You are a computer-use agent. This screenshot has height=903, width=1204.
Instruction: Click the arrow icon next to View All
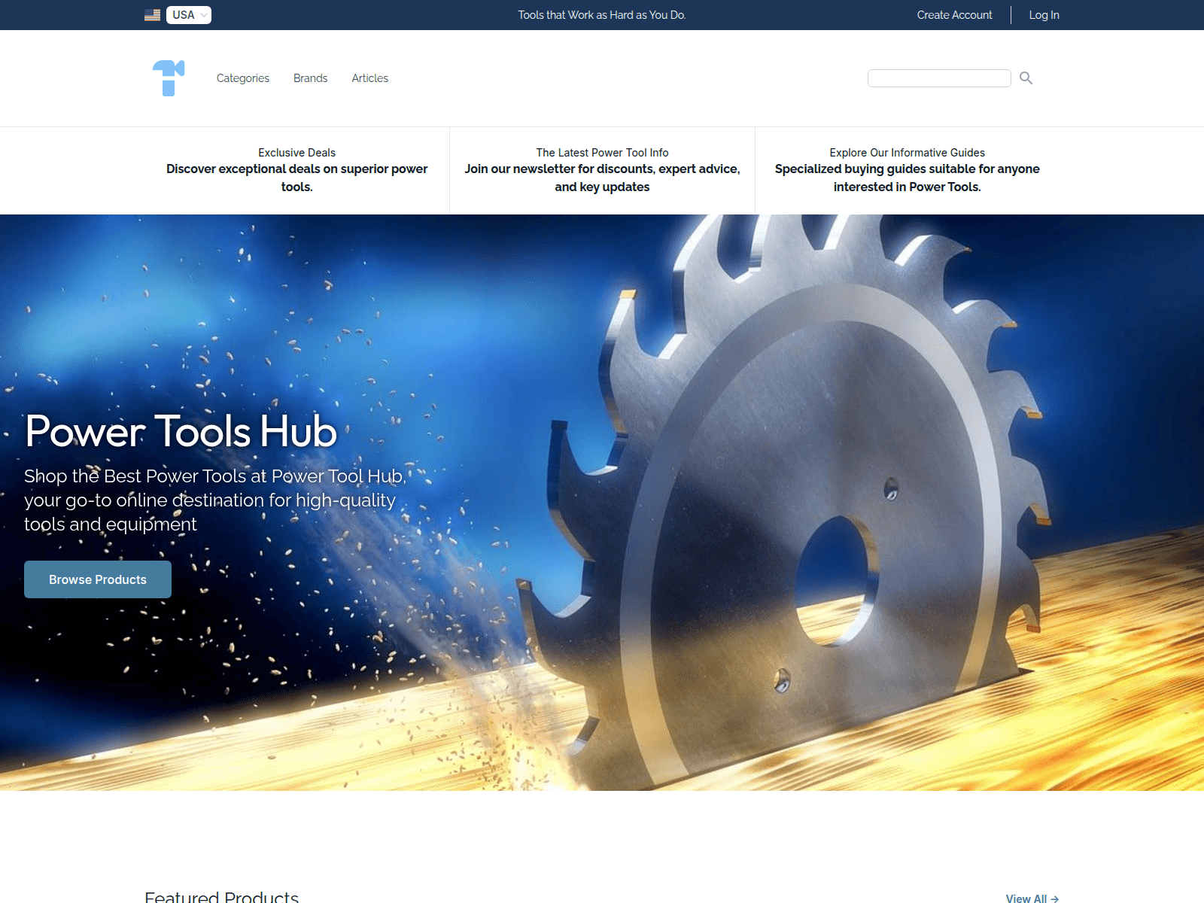click(1053, 898)
